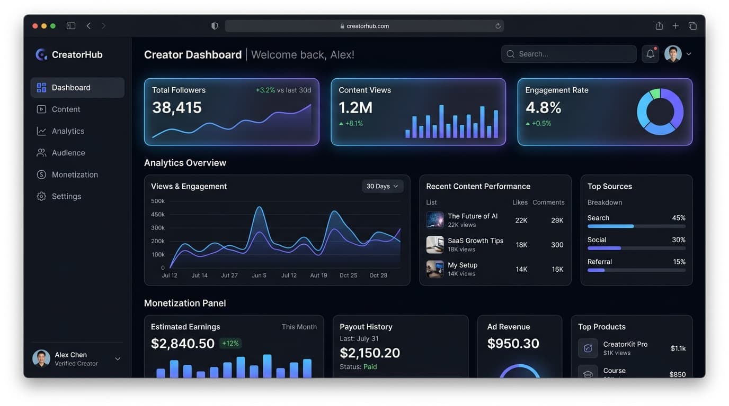Viewport: 729px width, 406px height.
Task: Click the Alex Chen profile avatar in sidebar
Action: pos(41,358)
